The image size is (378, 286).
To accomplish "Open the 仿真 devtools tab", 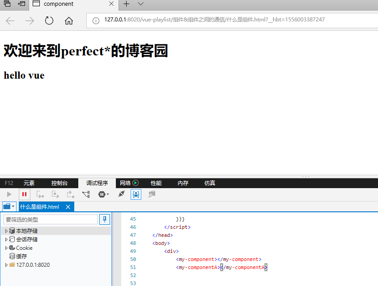I will [209, 183].
